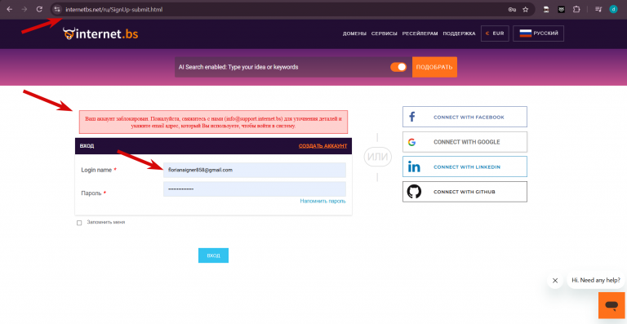This screenshot has width=627, height=324.
Task: Click the 'ИЛИ' divider circle
Action: pos(377,157)
